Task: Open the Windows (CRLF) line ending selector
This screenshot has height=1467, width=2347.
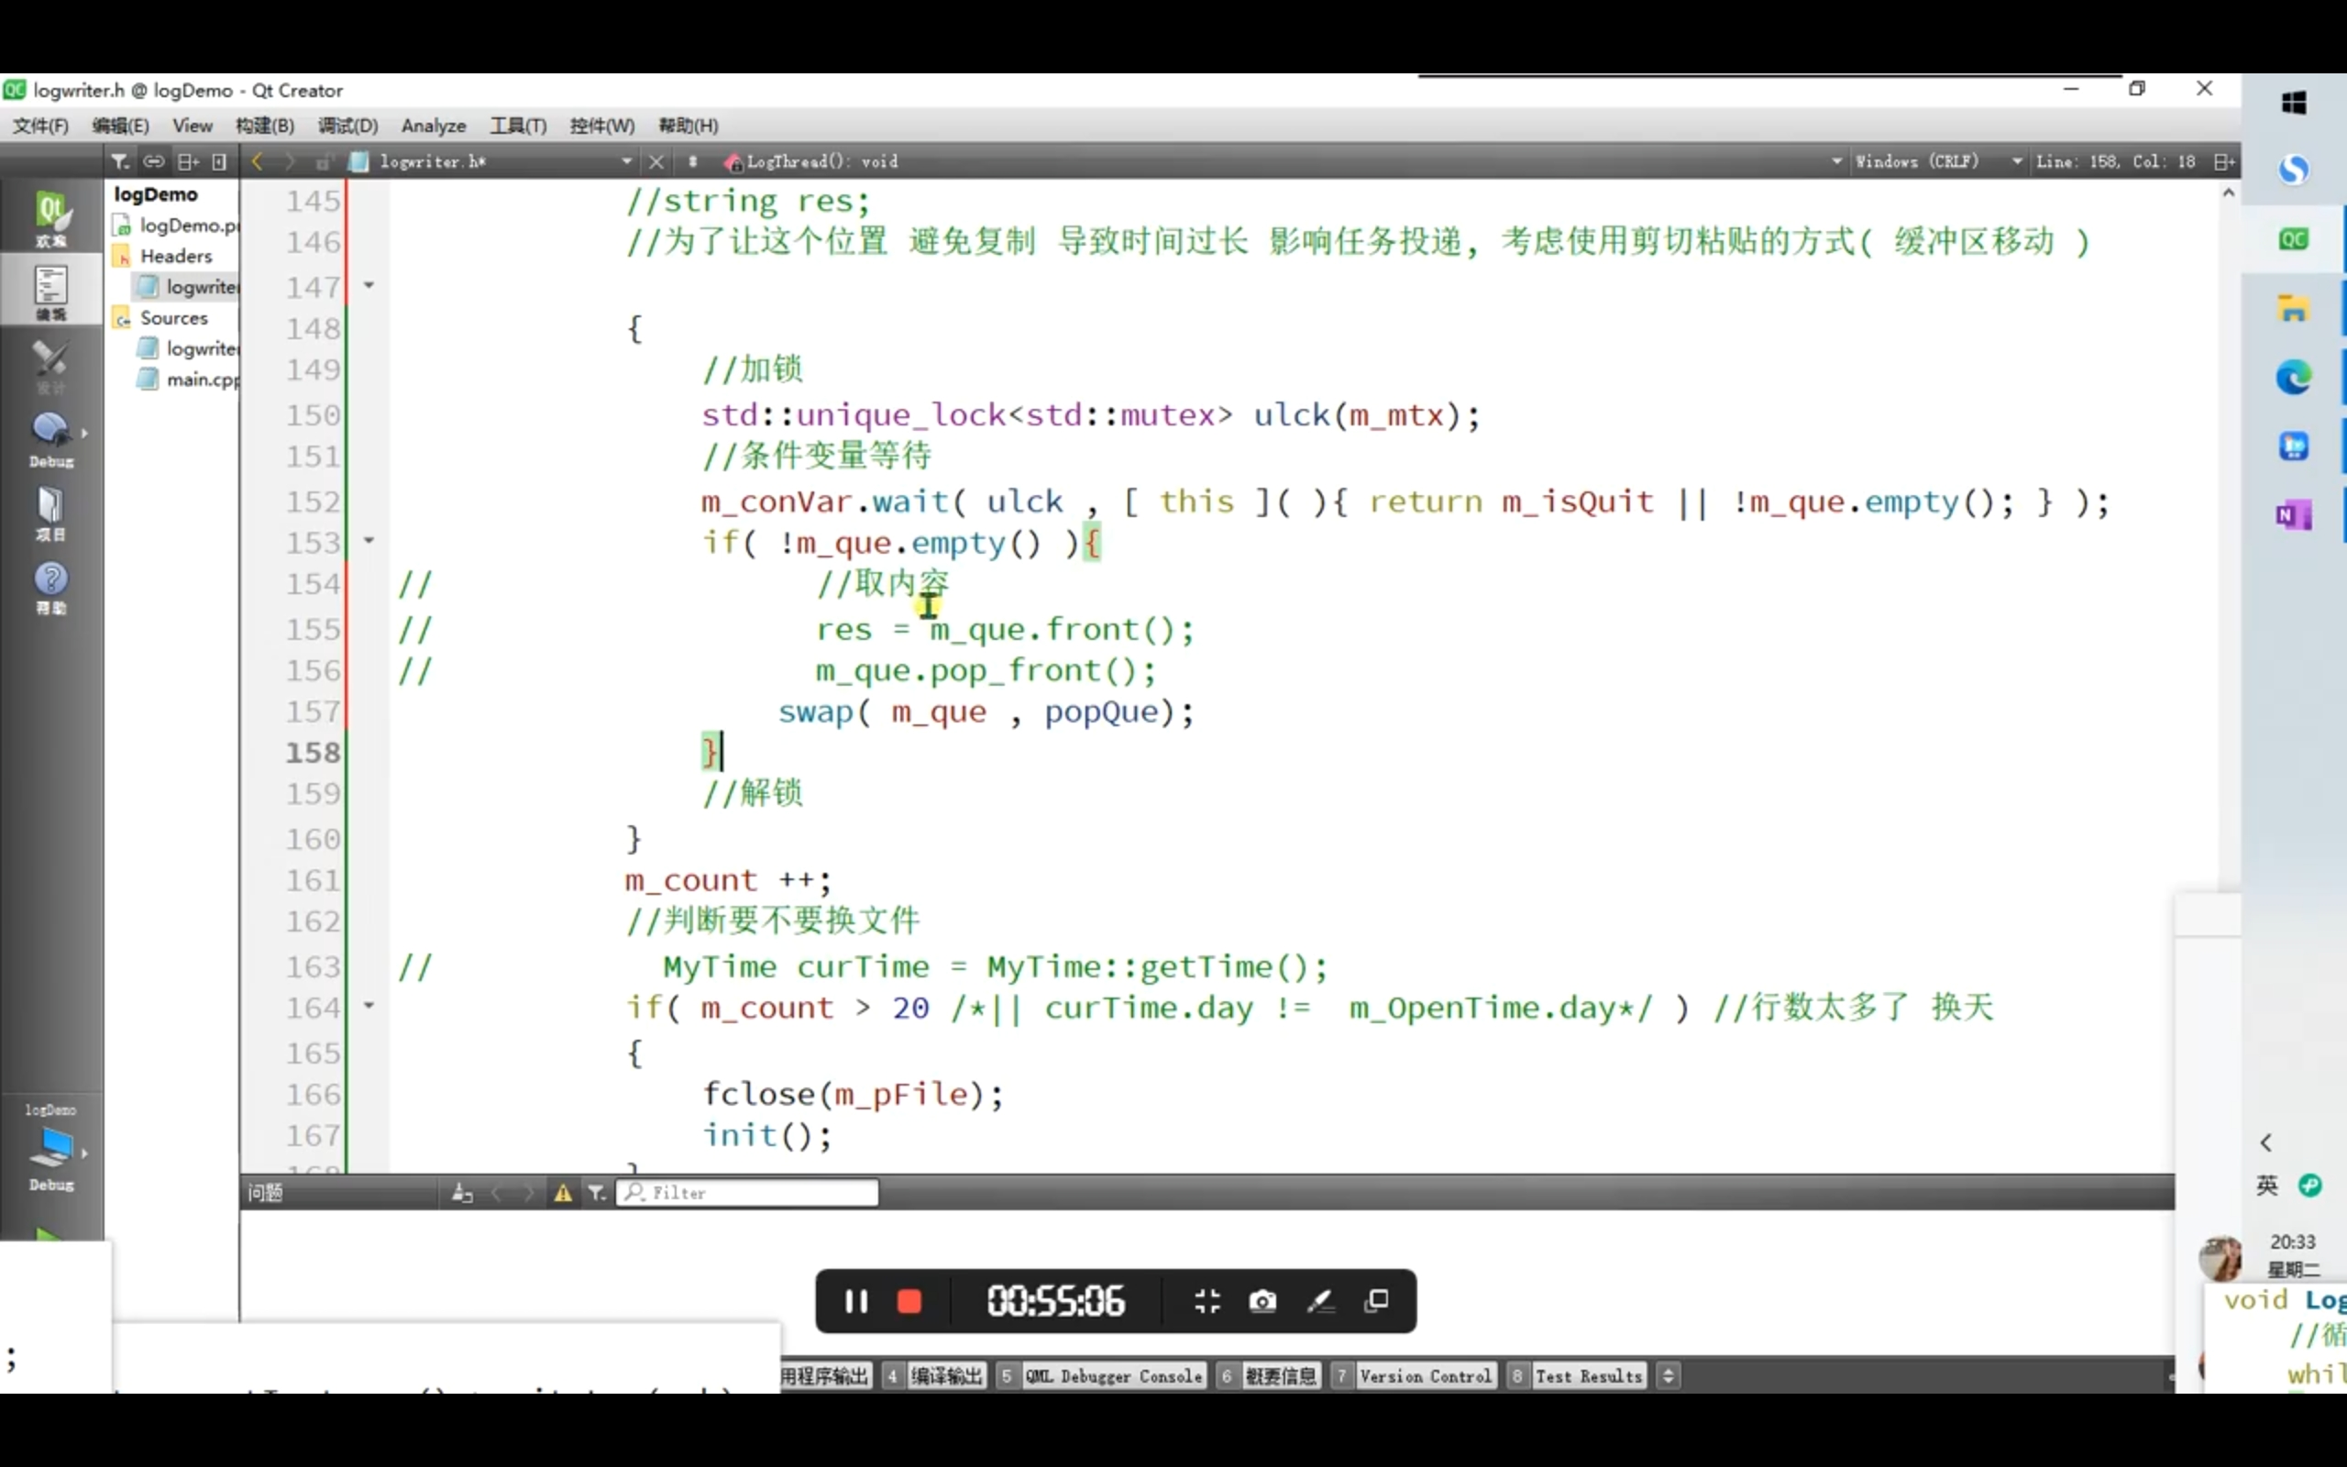Action: [x=1916, y=162]
